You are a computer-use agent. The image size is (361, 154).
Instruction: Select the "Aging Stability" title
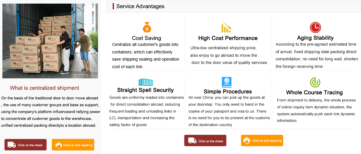click(315, 38)
